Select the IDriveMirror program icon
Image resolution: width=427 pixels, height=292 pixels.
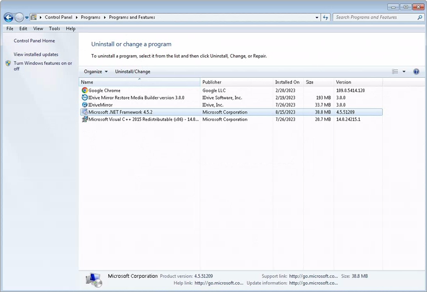pos(85,105)
